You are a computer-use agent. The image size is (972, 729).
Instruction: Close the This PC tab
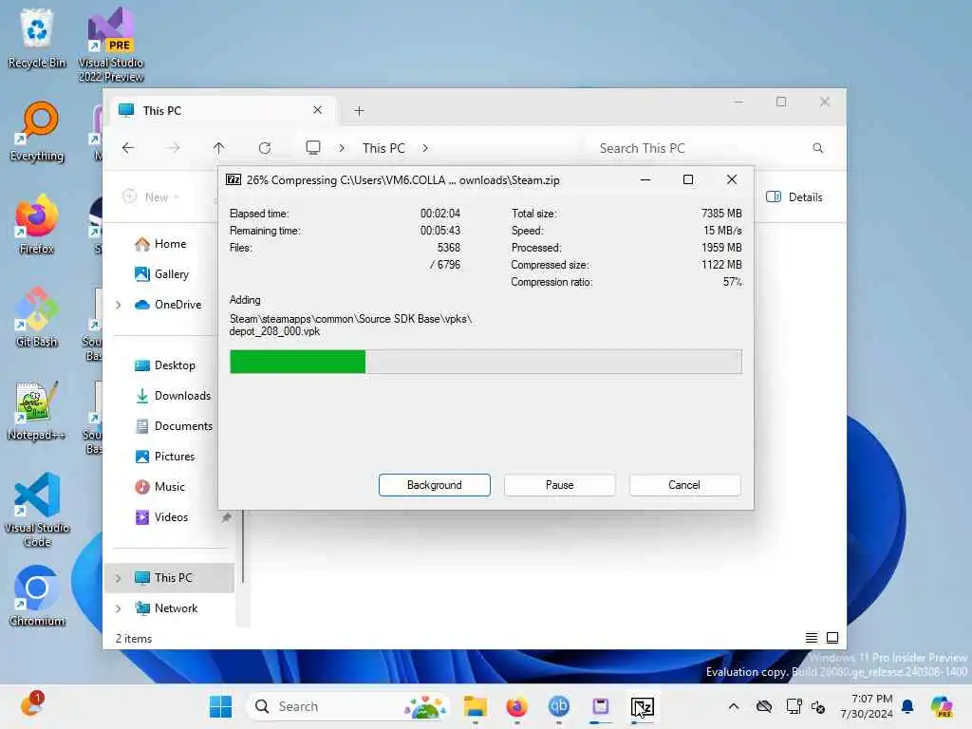[x=317, y=110]
